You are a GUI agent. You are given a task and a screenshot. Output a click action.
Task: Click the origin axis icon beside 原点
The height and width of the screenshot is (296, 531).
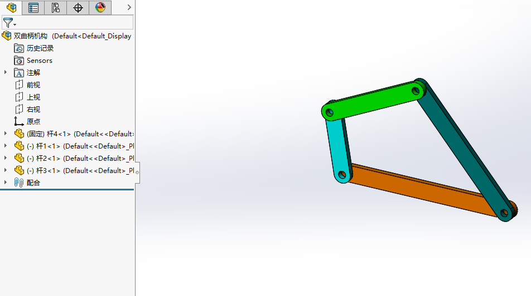[18, 121]
